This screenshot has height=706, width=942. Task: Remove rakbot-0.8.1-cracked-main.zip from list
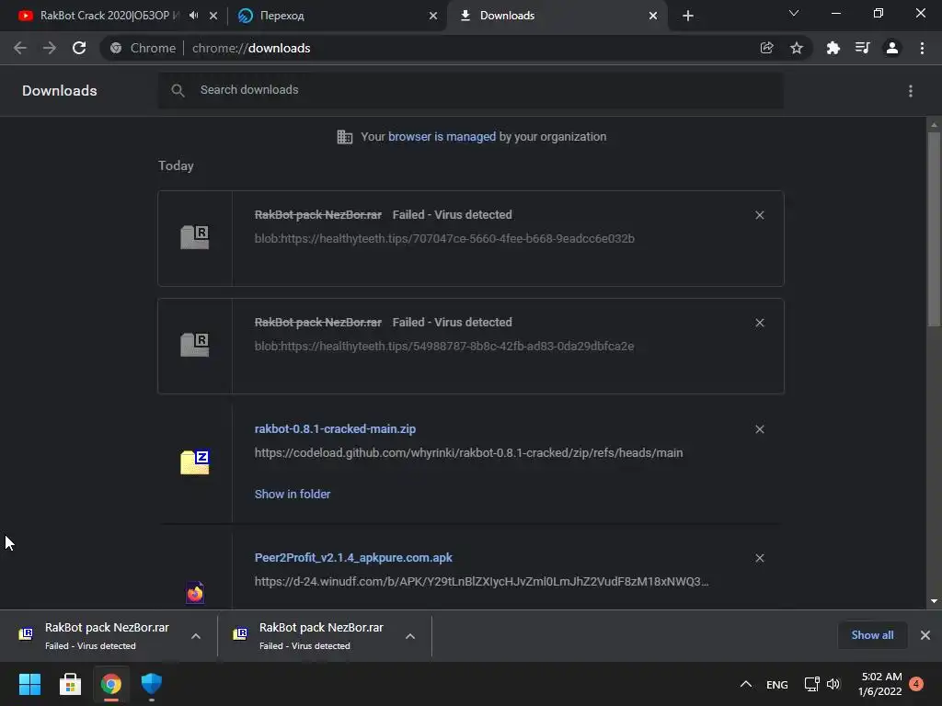click(x=759, y=429)
